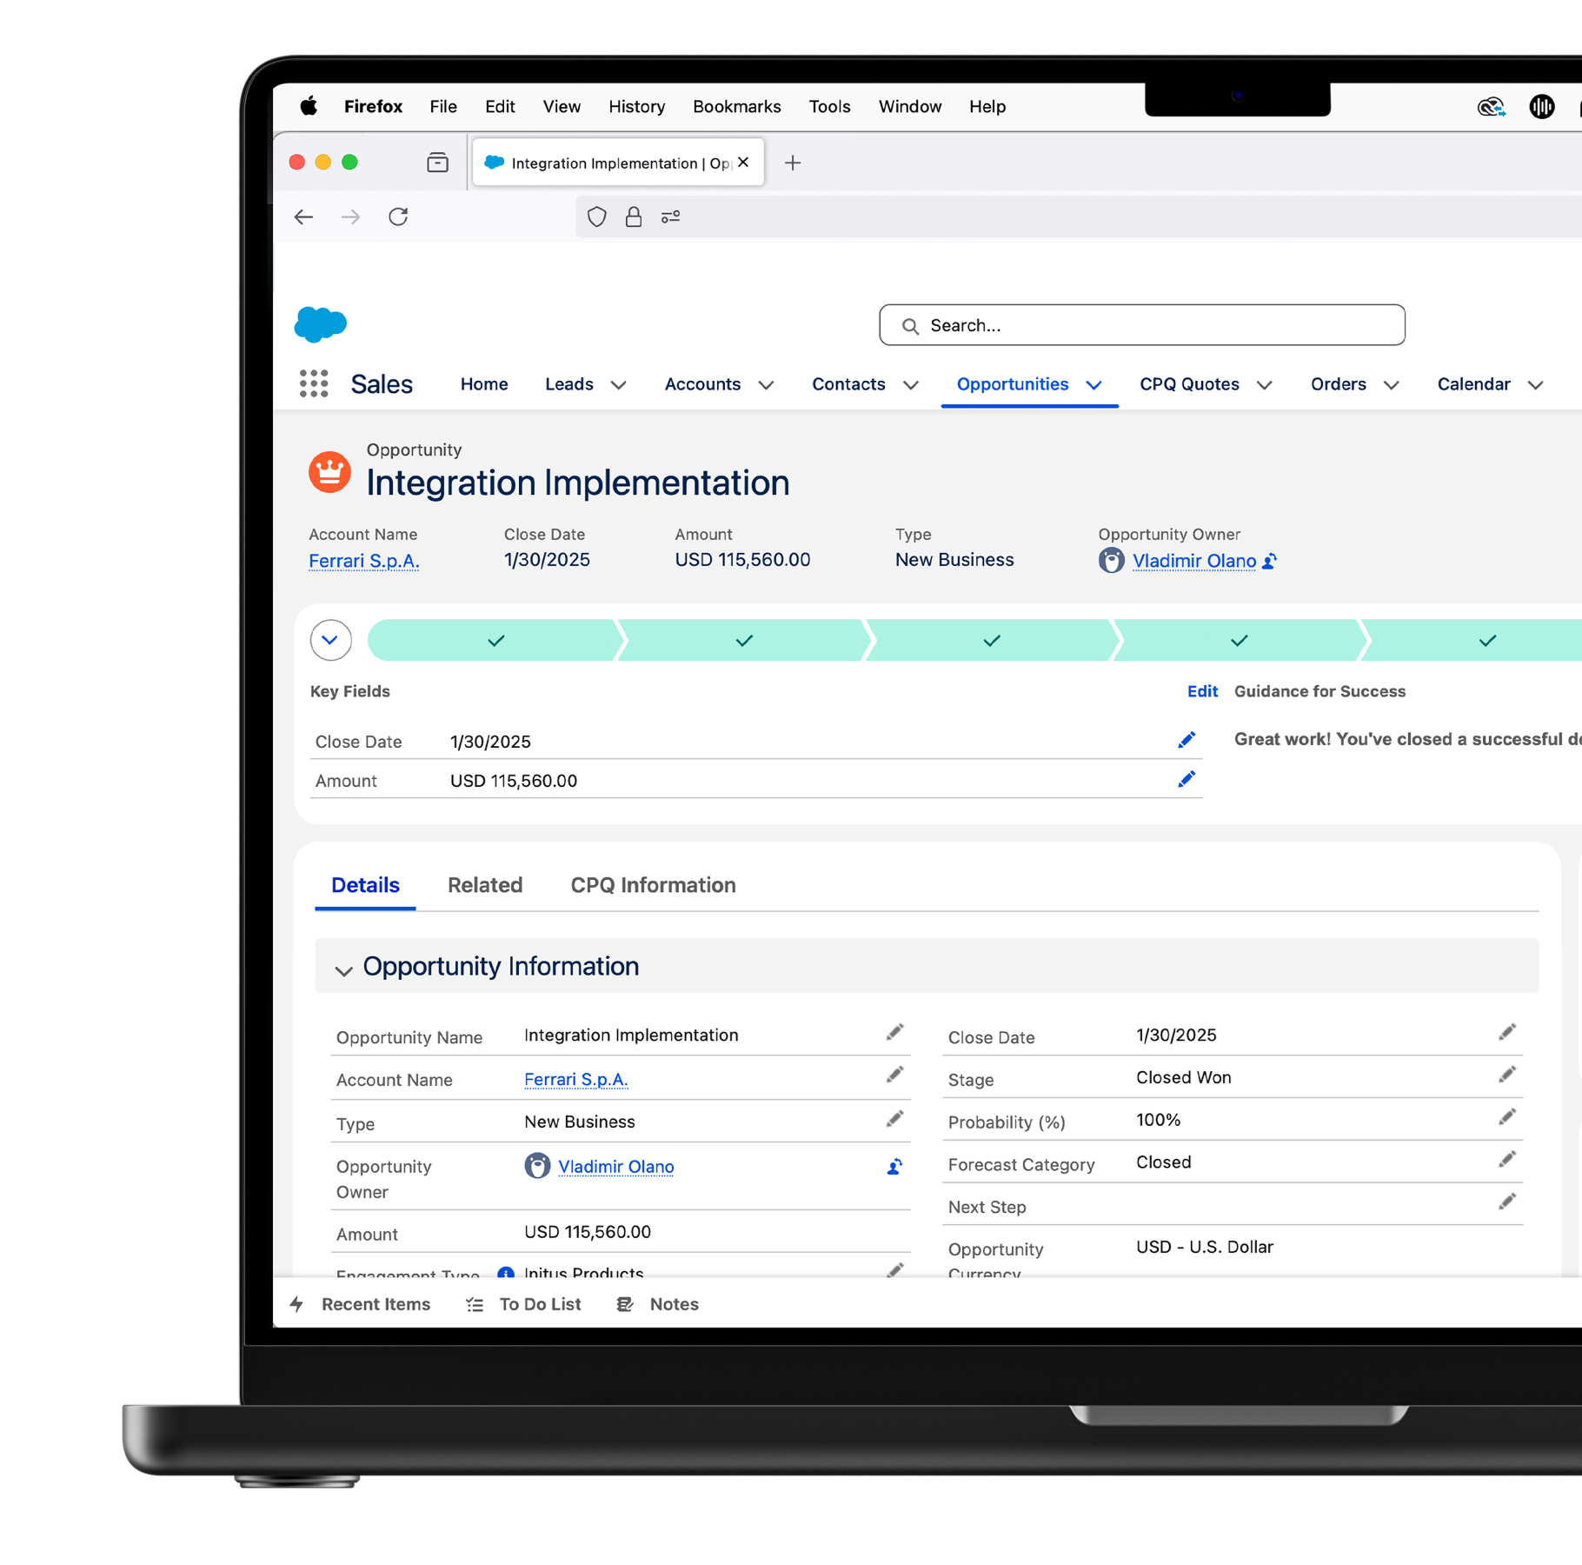This screenshot has height=1565, width=1582.
Task: Click change owner icon beside Vladimir Olano header
Action: click(1269, 562)
